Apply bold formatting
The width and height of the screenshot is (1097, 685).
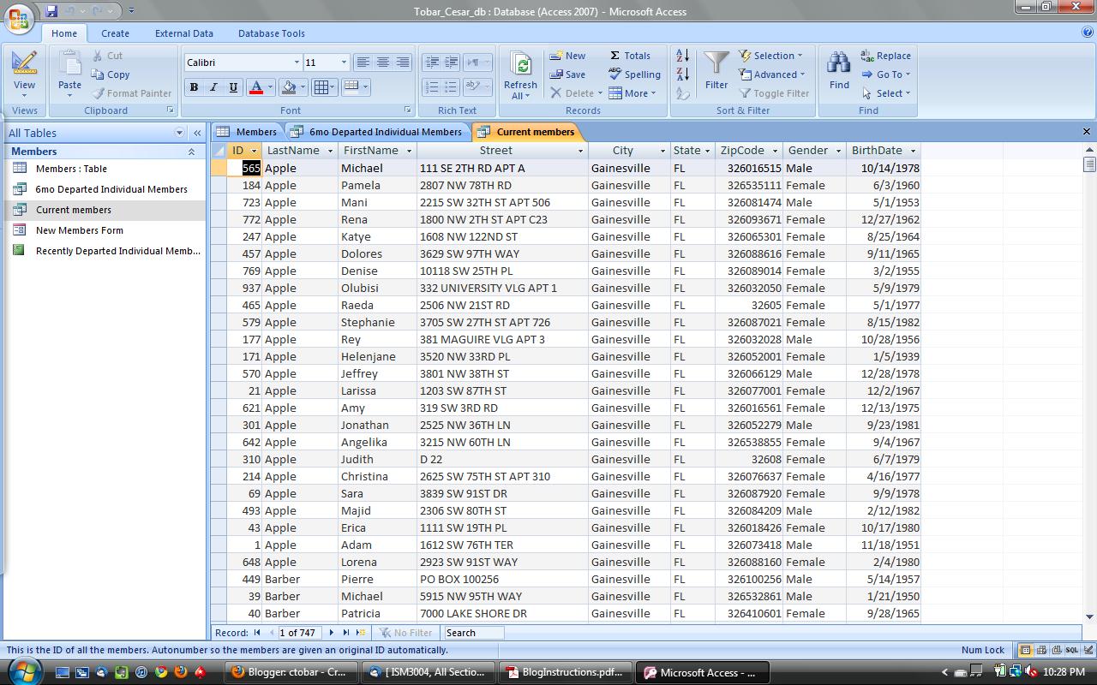pos(194,87)
